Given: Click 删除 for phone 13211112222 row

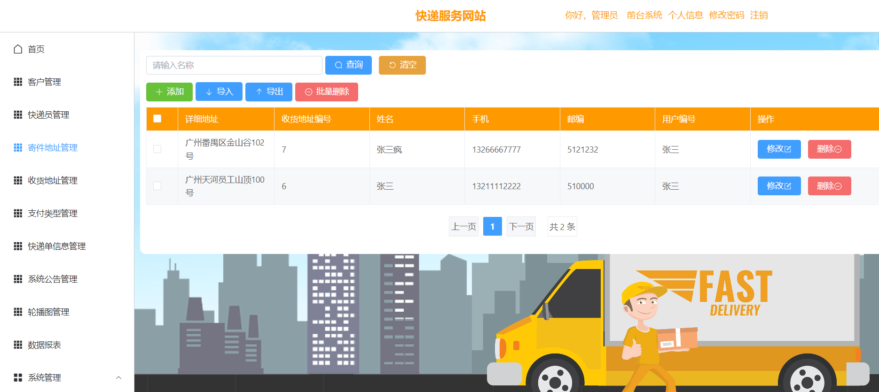Looking at the screenshot, I should pyautogui.click(x=830, y=186).
